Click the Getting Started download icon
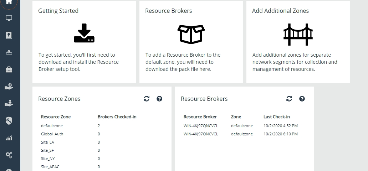368x171 pixels. click(84, 33)
